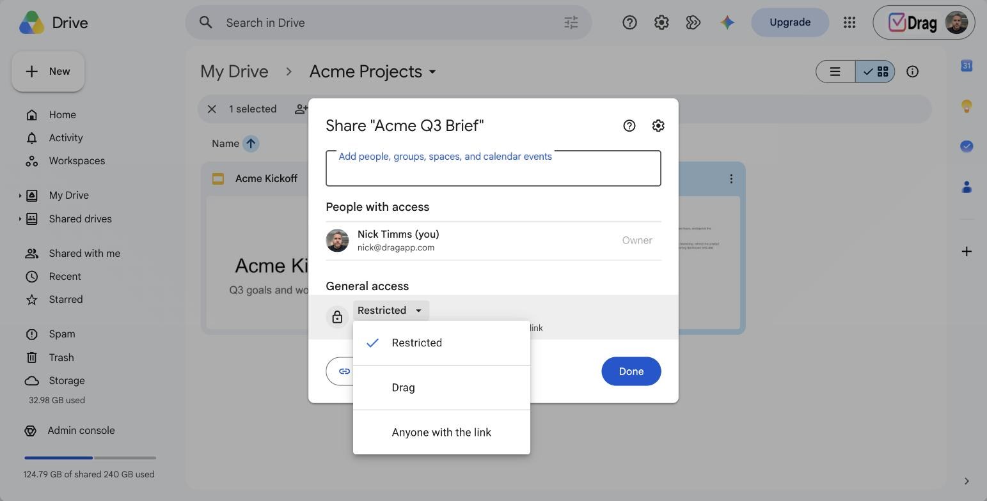Open more actions on selected file card
The height and width of the screenshot is (501, 987).
click(731, 179)
